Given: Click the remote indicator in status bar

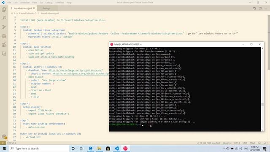Looking at the screenshot, I should click(3, 143).
